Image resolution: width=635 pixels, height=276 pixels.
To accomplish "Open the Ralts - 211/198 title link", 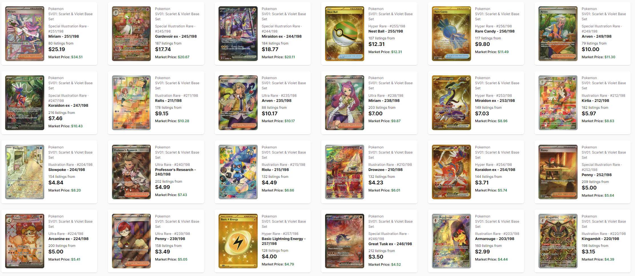I will click(168, 101).
